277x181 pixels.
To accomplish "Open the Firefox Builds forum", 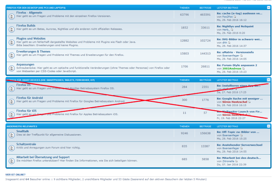I will coord(26,25).
